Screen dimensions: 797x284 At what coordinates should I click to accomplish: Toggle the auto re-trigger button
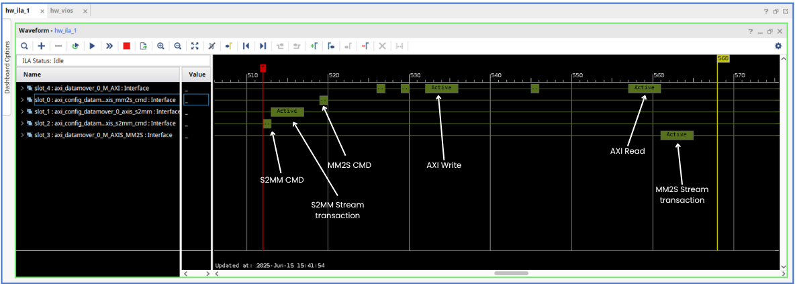tap(75, 46)
